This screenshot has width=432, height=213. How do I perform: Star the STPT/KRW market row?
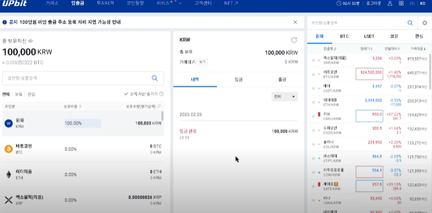(313, 158)
